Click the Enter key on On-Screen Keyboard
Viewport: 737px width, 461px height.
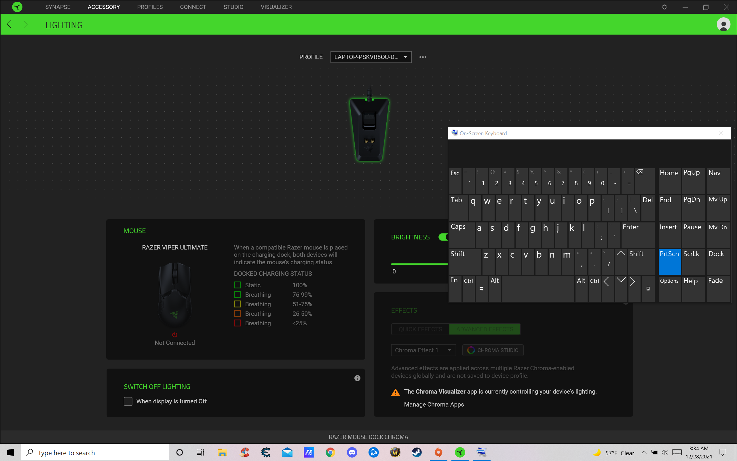[638, 235]
